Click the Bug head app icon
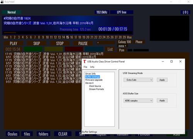Viewport: 193px width, 139px height. click(2, 2)
